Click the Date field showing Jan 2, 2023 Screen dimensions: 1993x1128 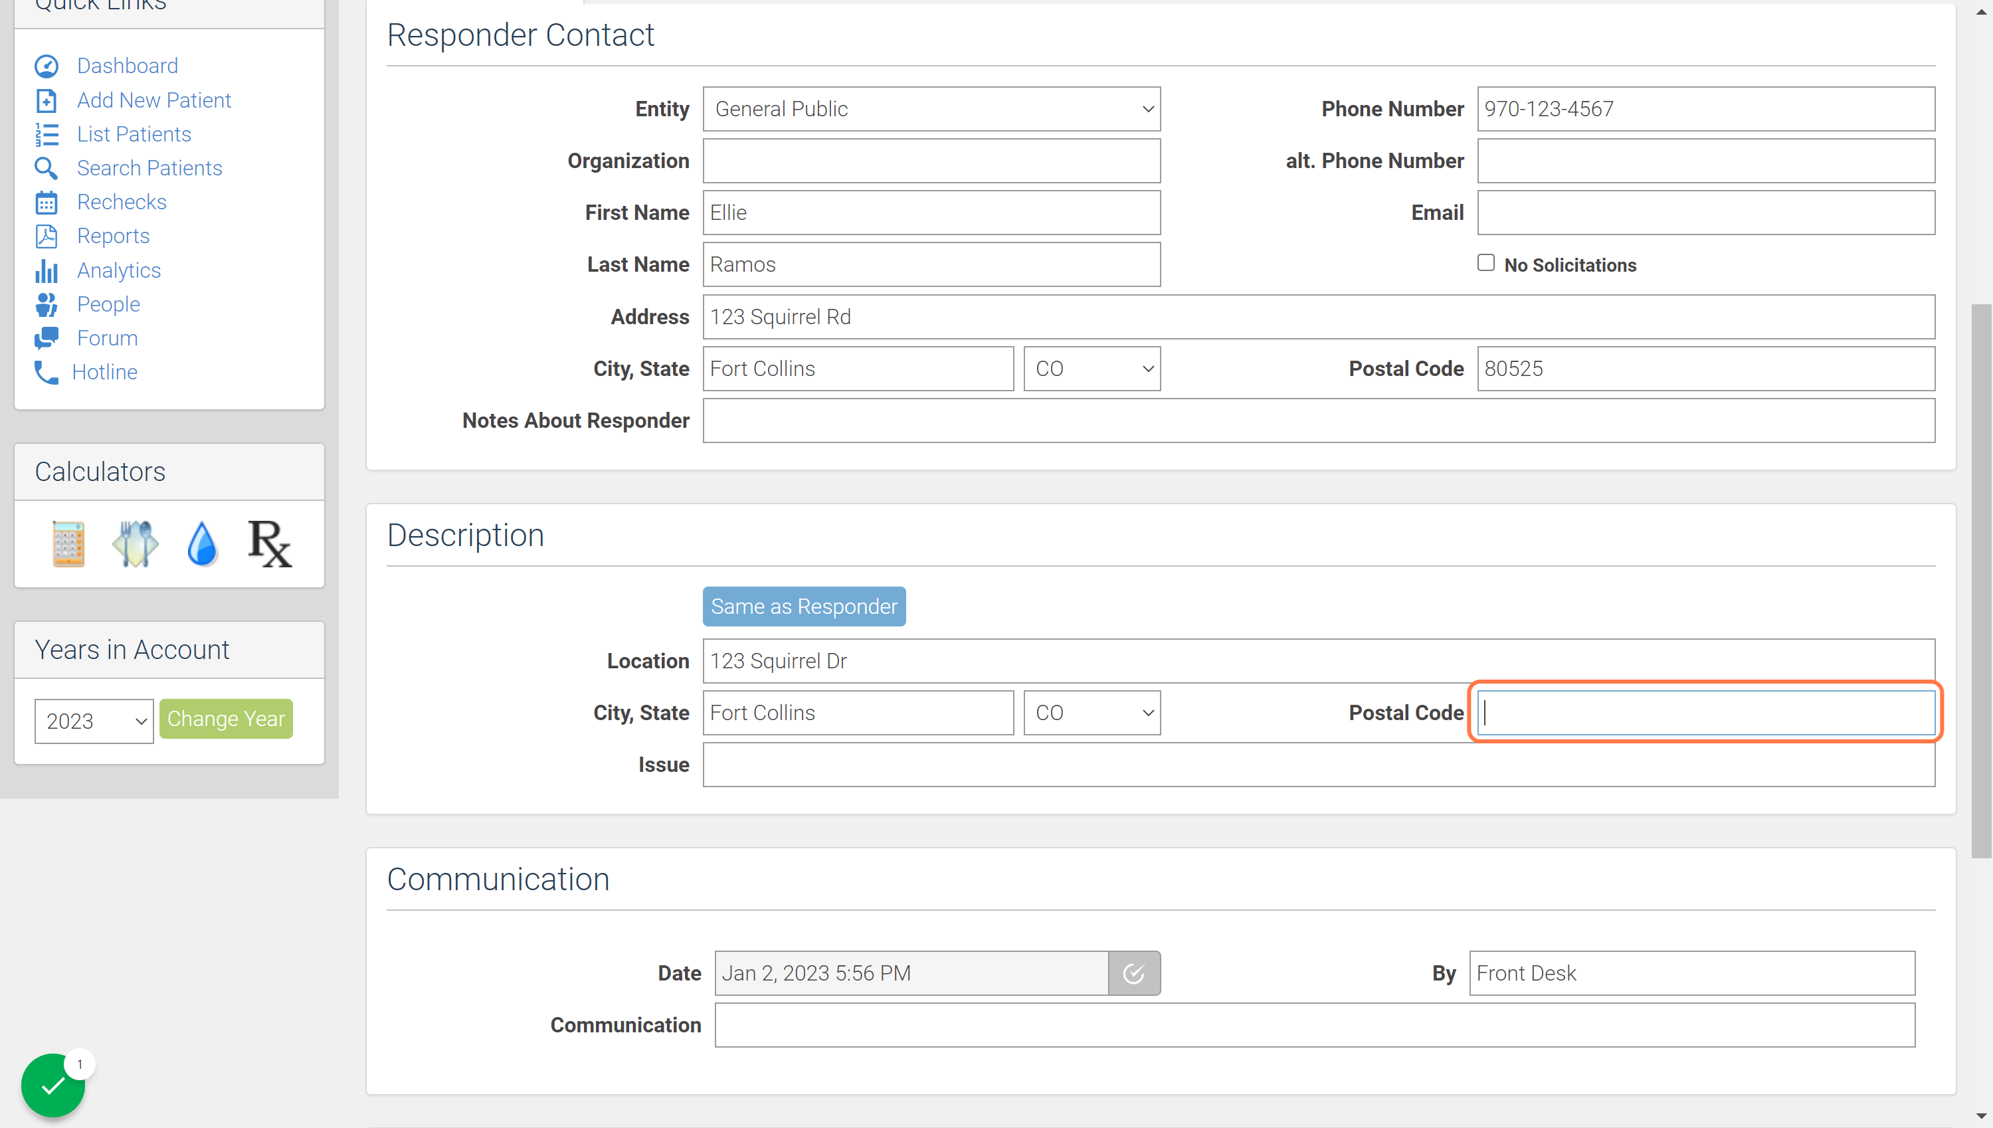911,973
